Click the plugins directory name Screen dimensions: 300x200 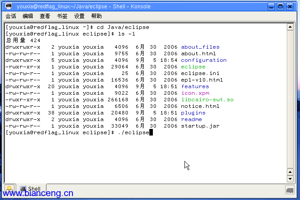point(193,113)
